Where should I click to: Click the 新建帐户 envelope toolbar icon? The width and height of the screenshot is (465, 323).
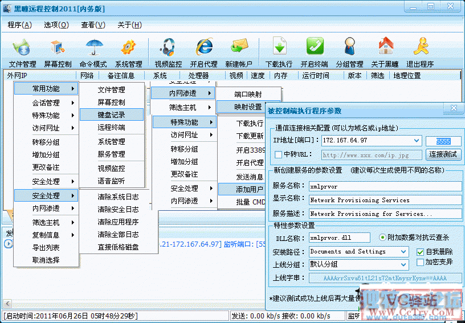coord(239,47)
